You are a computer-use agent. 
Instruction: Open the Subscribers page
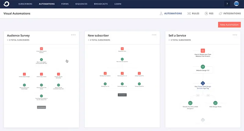pos(25,4)
